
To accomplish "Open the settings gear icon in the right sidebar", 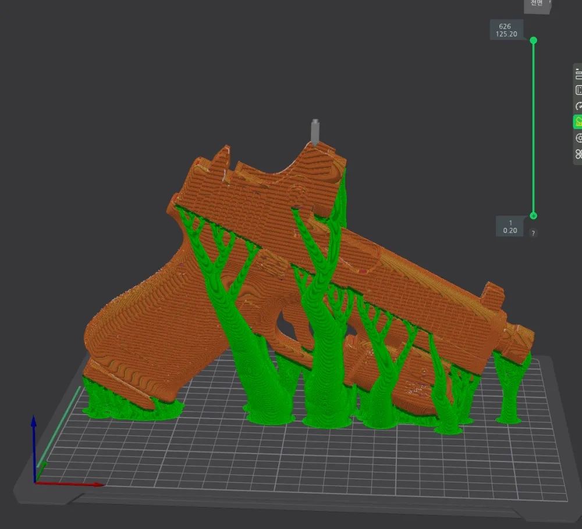I will click(579, 138).
